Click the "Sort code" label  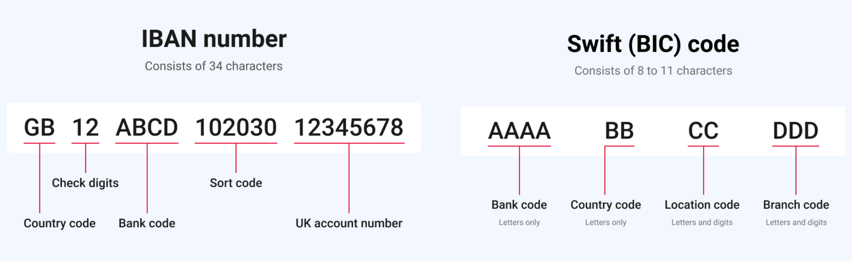point(236,183)
